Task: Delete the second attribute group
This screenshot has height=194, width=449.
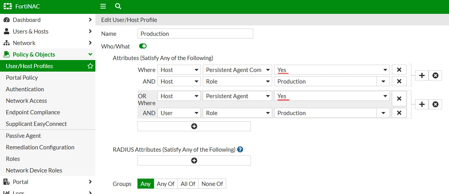Action: point(435,104)
